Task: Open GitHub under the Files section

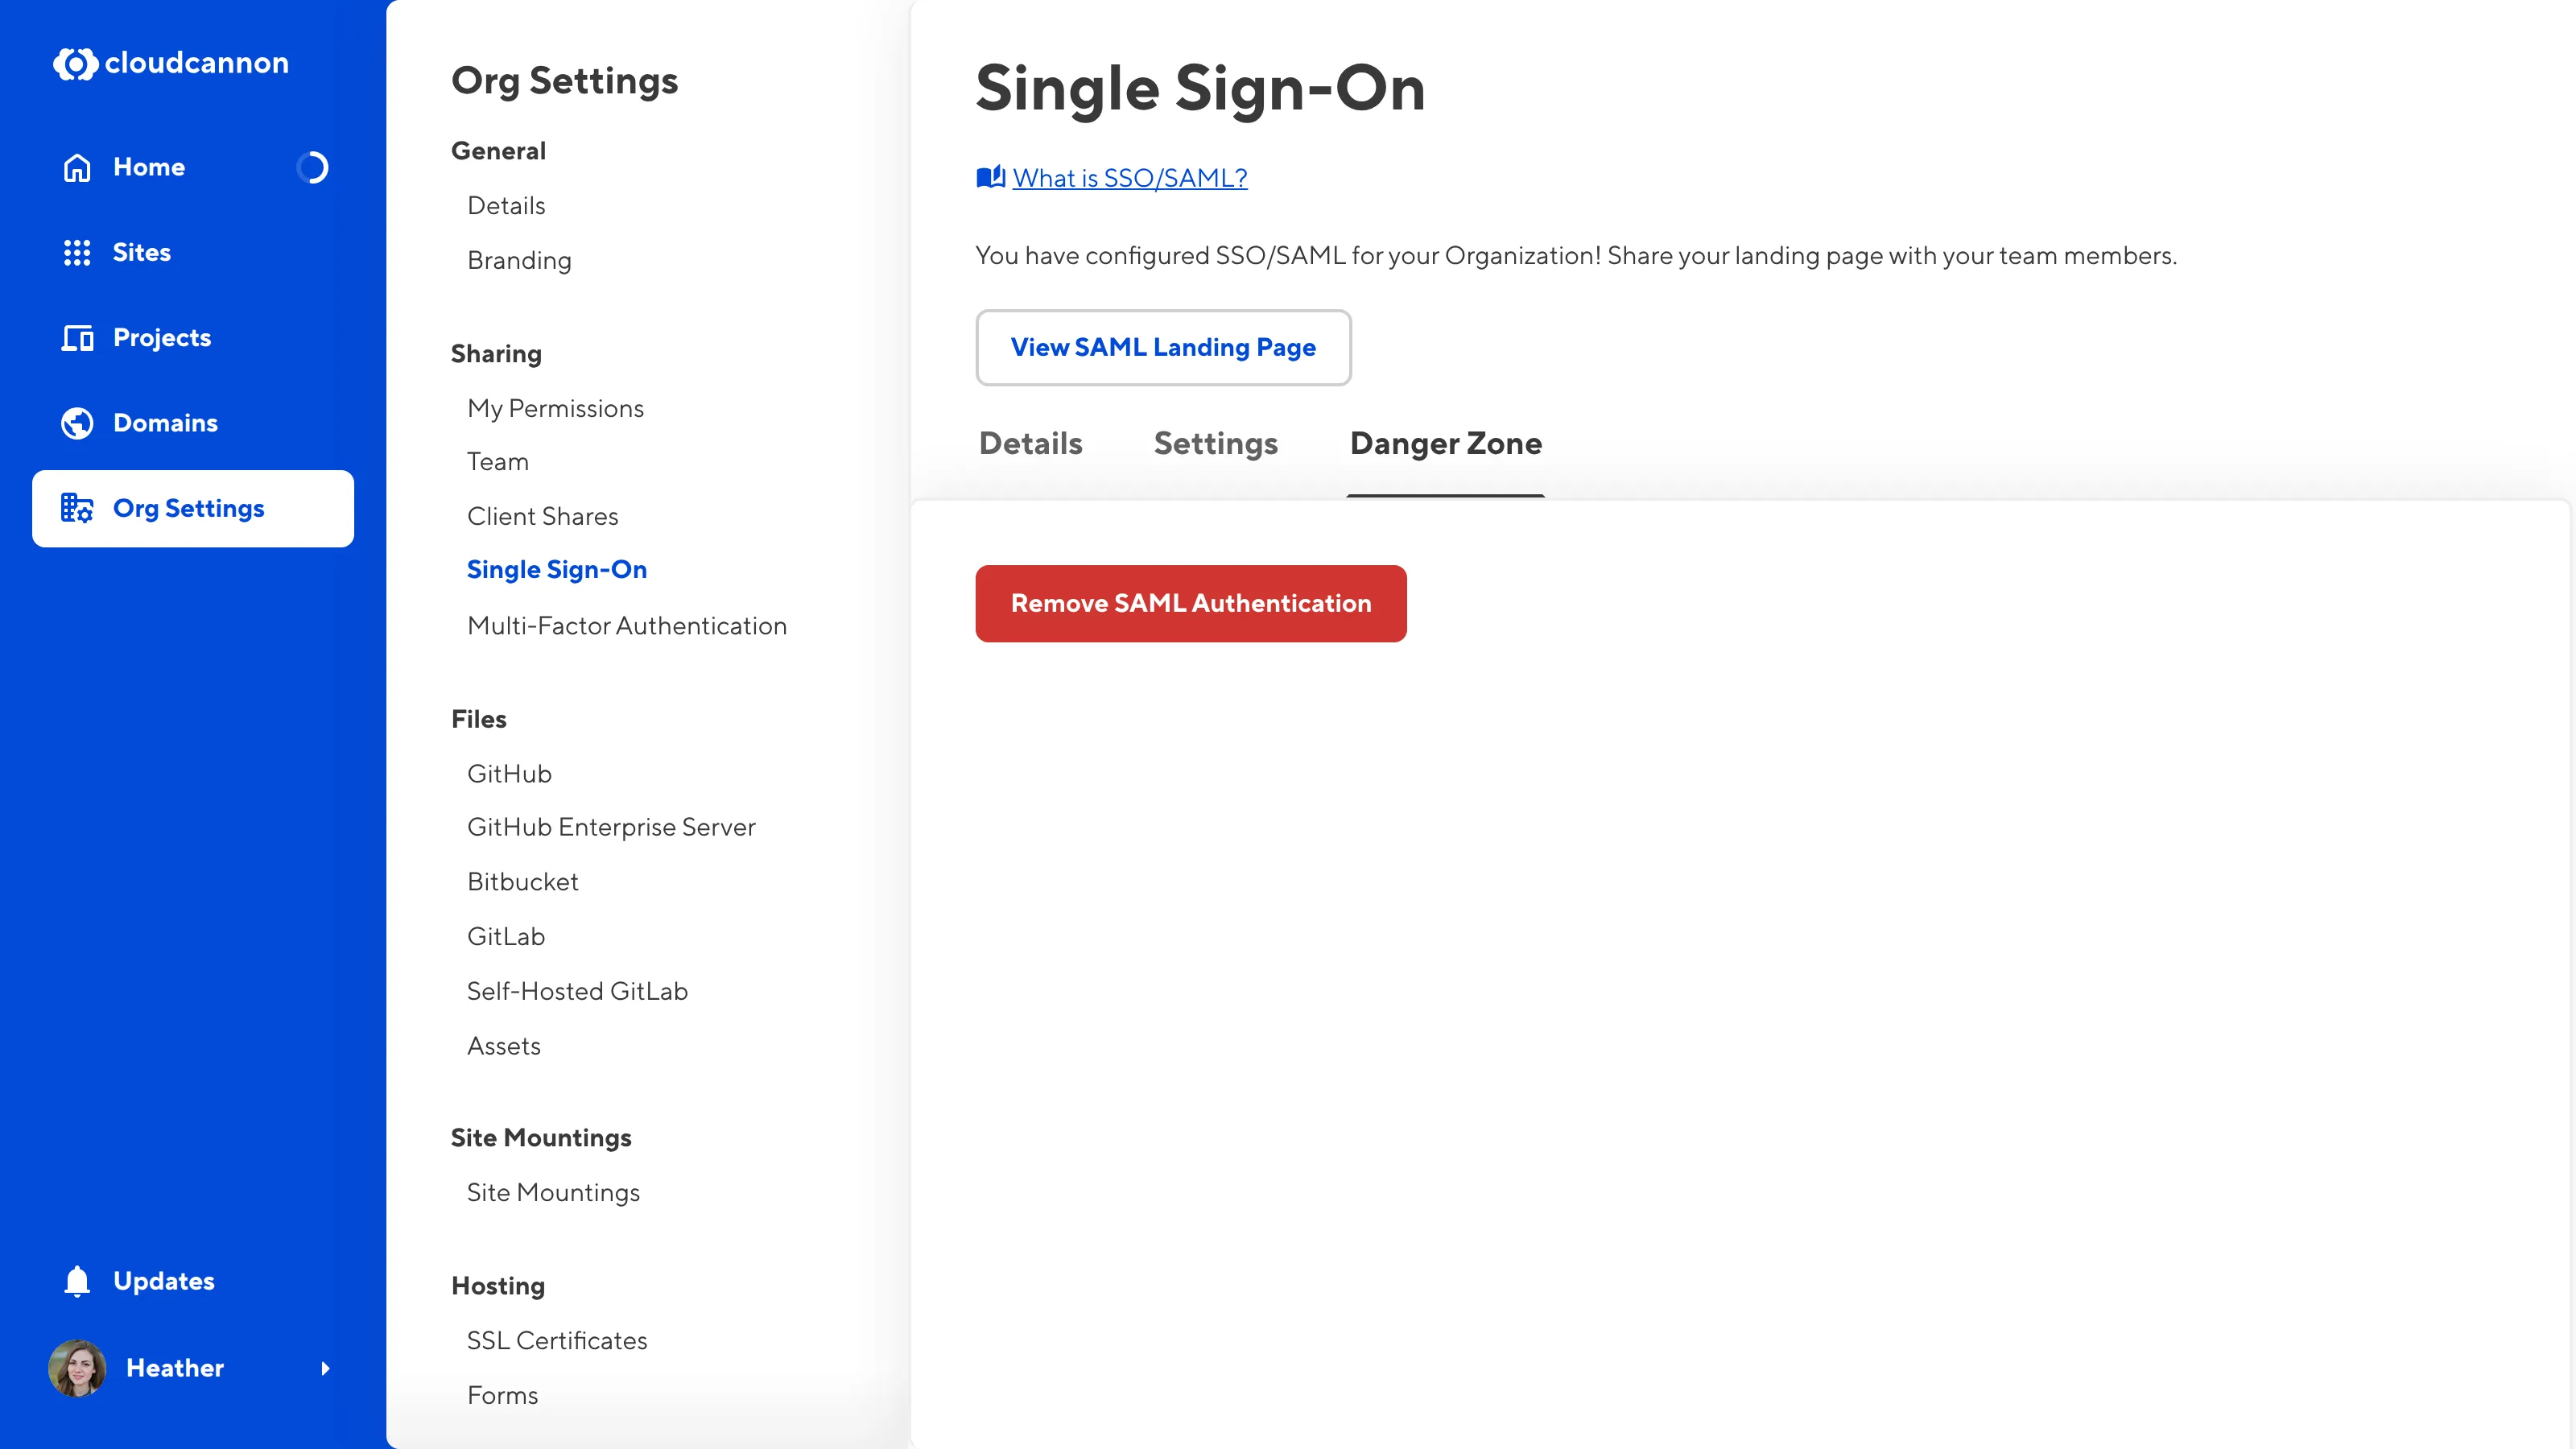Action: point(509,773)
